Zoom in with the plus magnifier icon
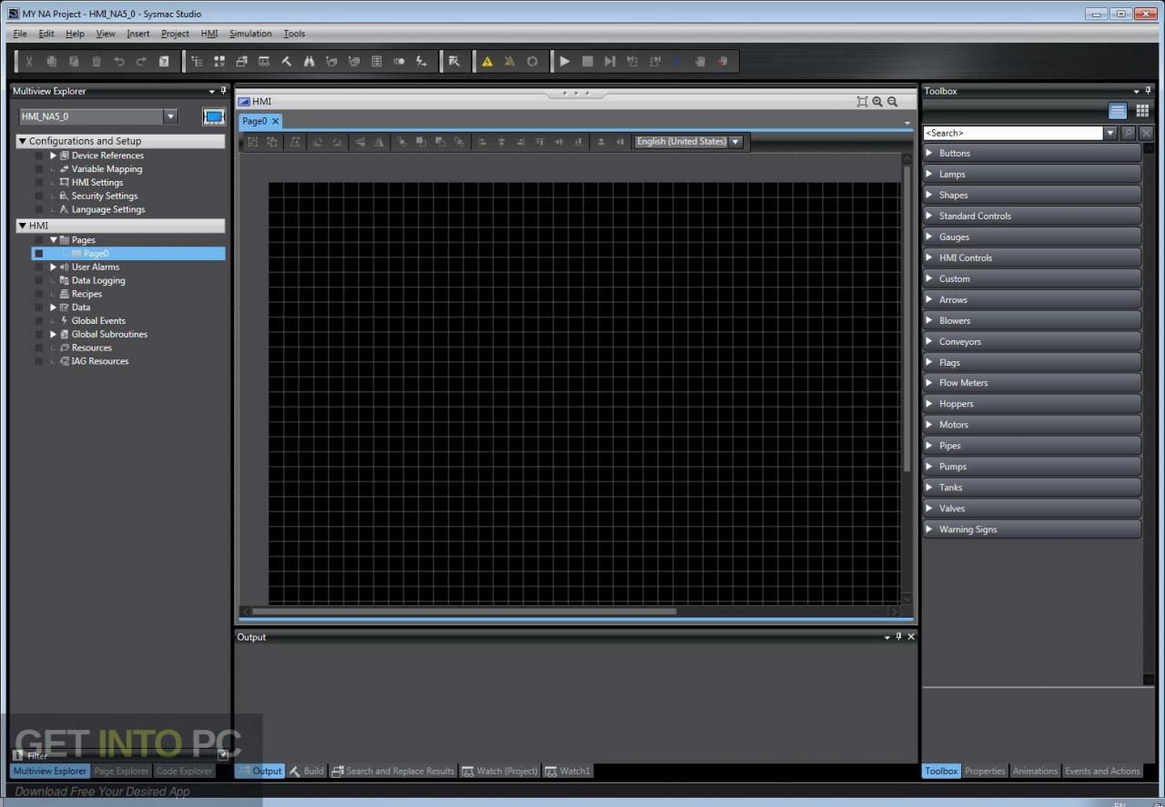 click(x=877, y=102)
